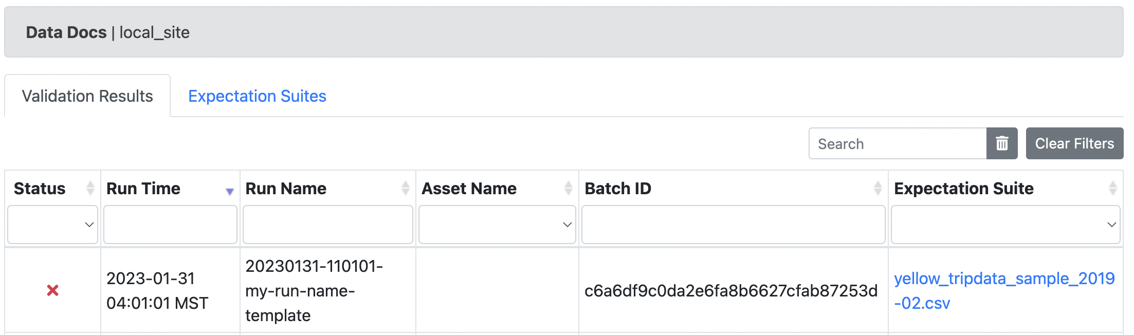Image resolution: width=1134 pixels, height=335 pixels.
Task: Click inside the Search field
Action: point(897,143)
